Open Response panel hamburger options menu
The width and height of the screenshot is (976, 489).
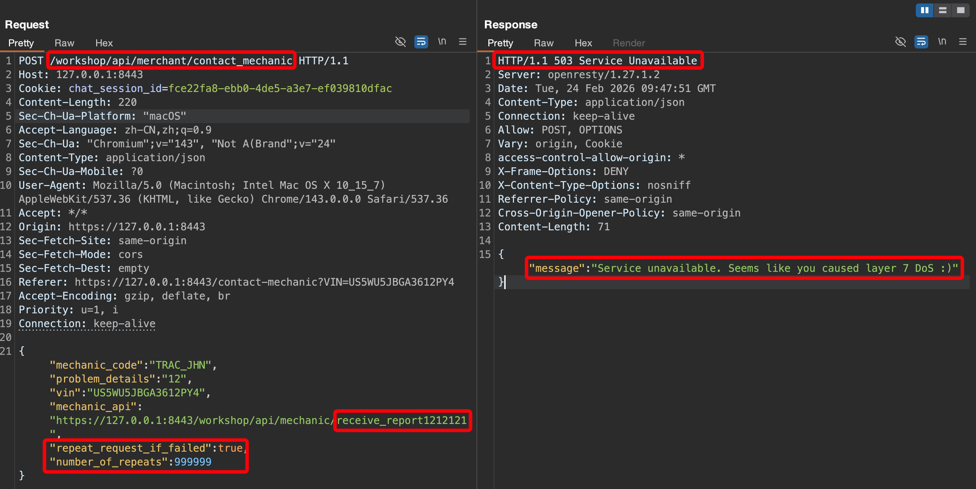click(963, 41)
